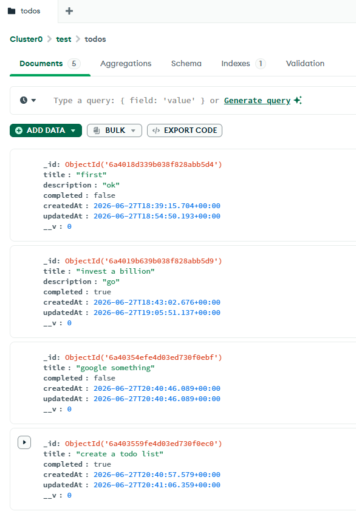Click completed false in 'google something' document
The height and width of the screenshot is (514, 356).
click(x=104, y=378)
